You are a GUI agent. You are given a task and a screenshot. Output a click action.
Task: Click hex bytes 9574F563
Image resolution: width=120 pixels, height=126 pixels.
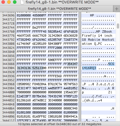(70, 84)
